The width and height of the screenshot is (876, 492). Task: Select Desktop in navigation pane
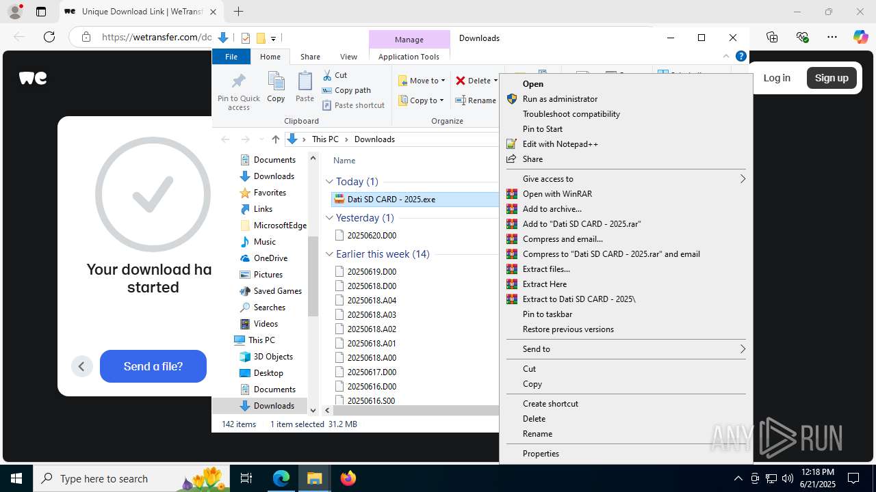pyautogui.click(x=268, y=373)
